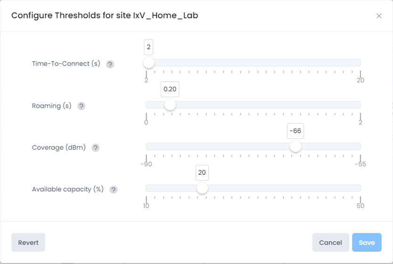Click the Coverage slider handle
Image resolution: width=393 pixels, height=264 pixels.
tap(295, 146)
